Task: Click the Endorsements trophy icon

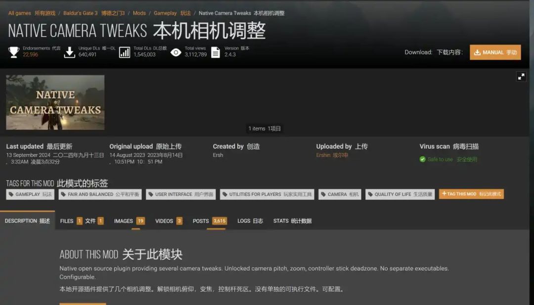Action: coord(14,52)
